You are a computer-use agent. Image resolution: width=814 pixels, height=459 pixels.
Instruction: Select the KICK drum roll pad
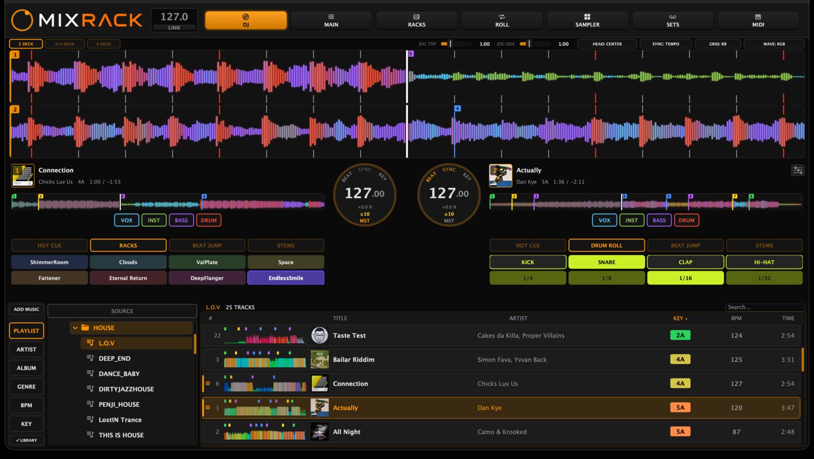528,262
